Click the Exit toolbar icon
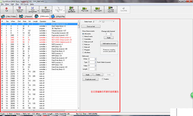This screenshot has height=116, width=193. tap(6, 9)
